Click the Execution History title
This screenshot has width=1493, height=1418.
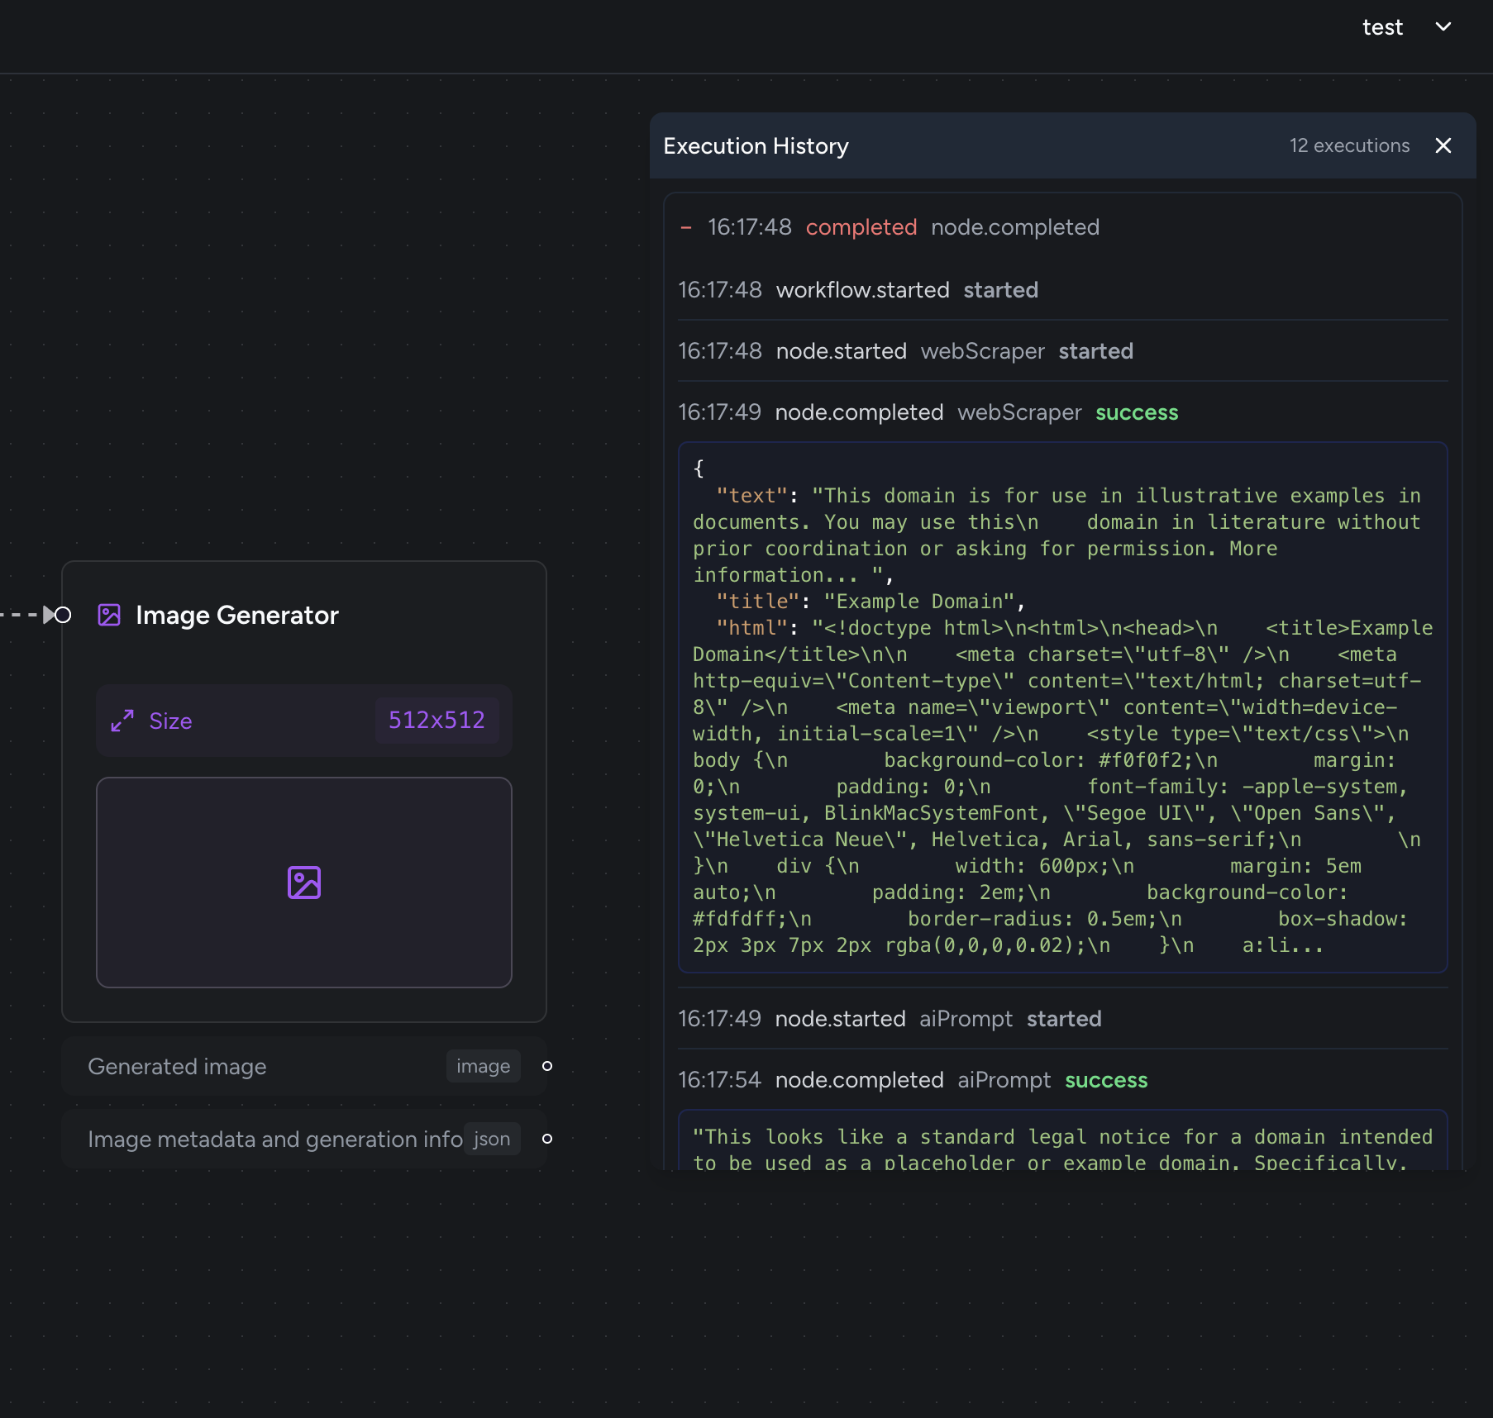pyautogui.click(x=756, y=146)
